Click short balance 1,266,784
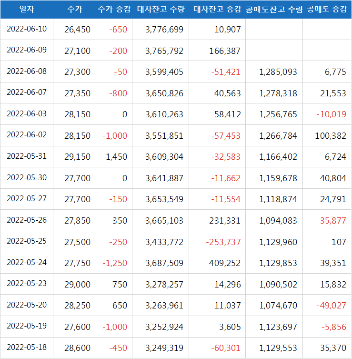The image size is (352, 359). tap(278, 136)
